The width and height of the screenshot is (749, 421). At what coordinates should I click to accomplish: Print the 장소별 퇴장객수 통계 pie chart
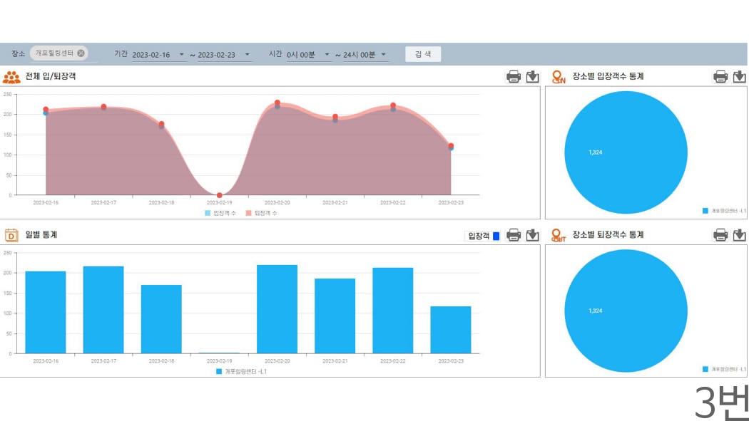pos(720,235)
